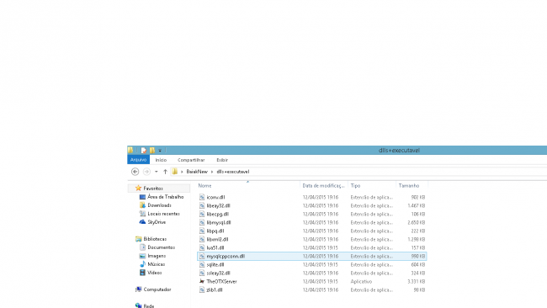Click the New Folder icon in title bar
The height and width of the screenshot is (308, 547).
(x=152, y=151)
